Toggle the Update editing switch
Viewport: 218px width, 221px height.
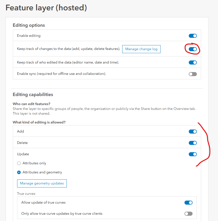coord(193,154)
